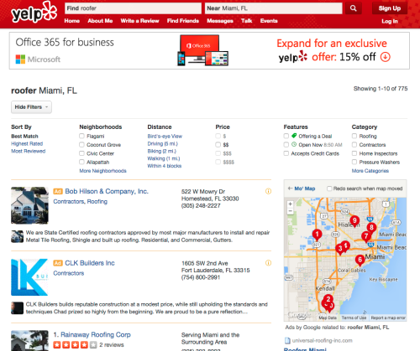This screenshot has height=351, width=420.
Task: Click map pin number 8
Action: (x=371, y=228)
